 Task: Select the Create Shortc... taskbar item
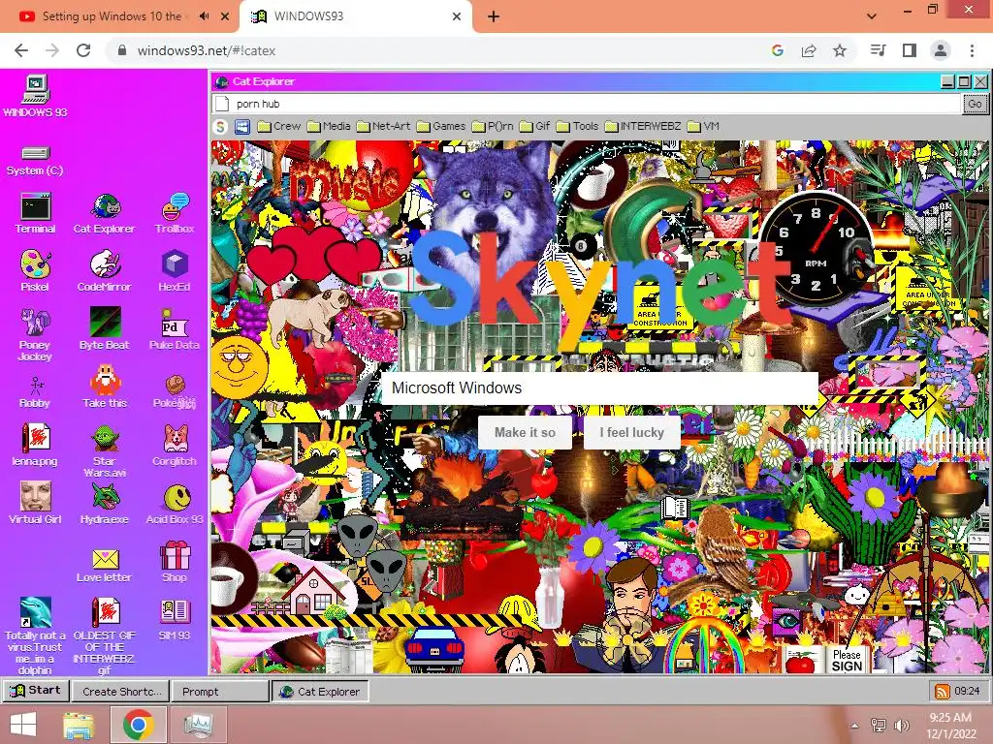[121, 692]
